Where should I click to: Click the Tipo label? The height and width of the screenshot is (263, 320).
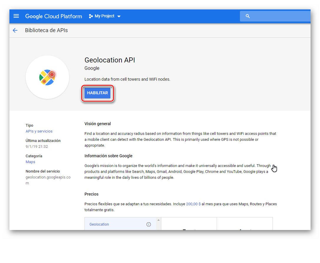[29, 125]
